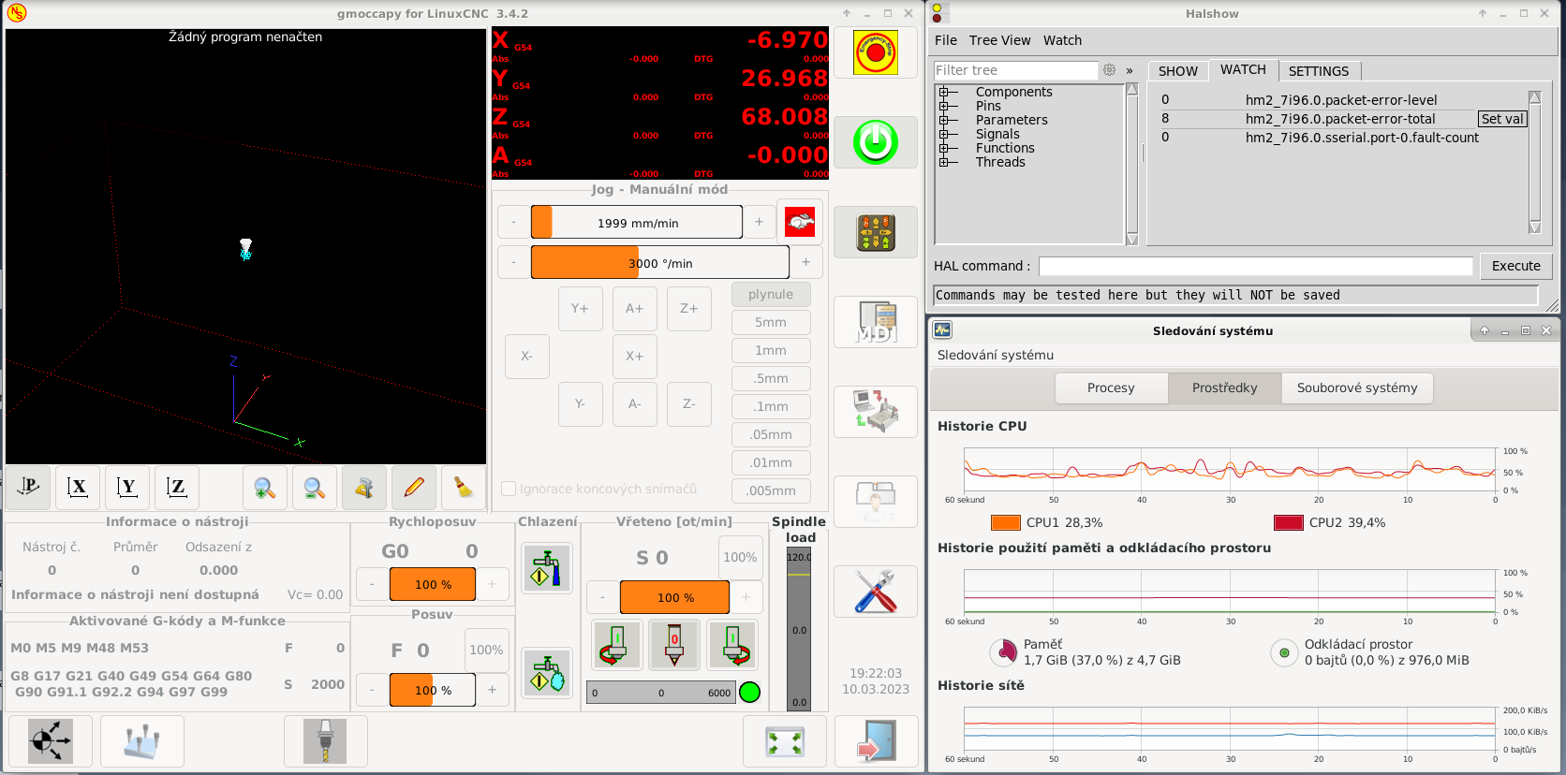The height and width of the screenshot is (775, 1566).
Task: Expand Parameters tree node in Halshow
Action: click(944, 120)
